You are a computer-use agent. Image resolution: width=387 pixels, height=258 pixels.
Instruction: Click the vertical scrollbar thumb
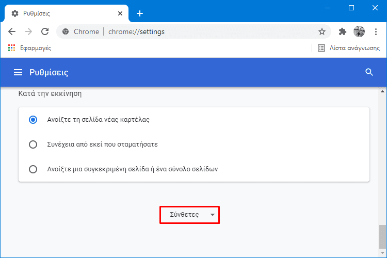coord(382,236)
